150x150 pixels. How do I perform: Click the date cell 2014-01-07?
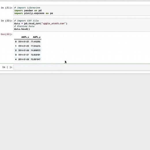[24, 55]
